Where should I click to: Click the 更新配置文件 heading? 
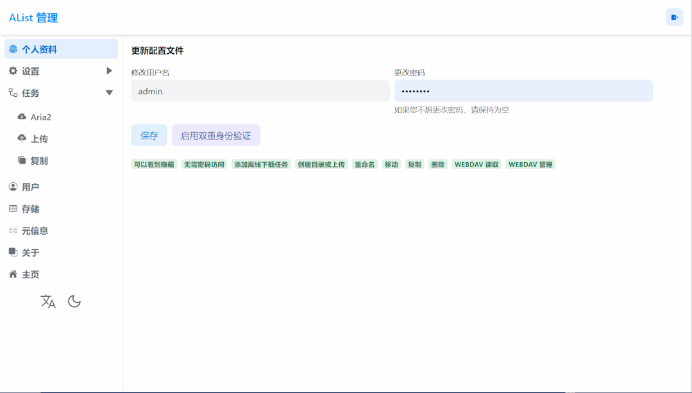tap(157, 51)
